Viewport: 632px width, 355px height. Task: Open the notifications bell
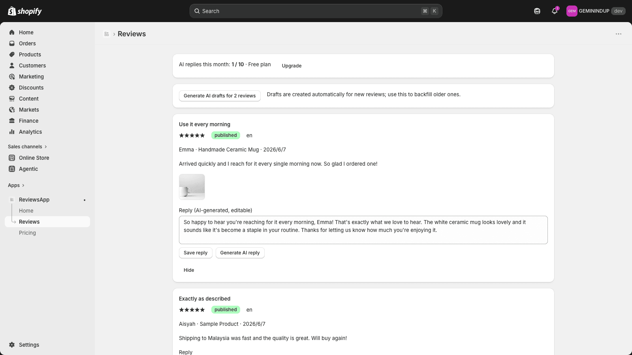[x=555, y=11]
